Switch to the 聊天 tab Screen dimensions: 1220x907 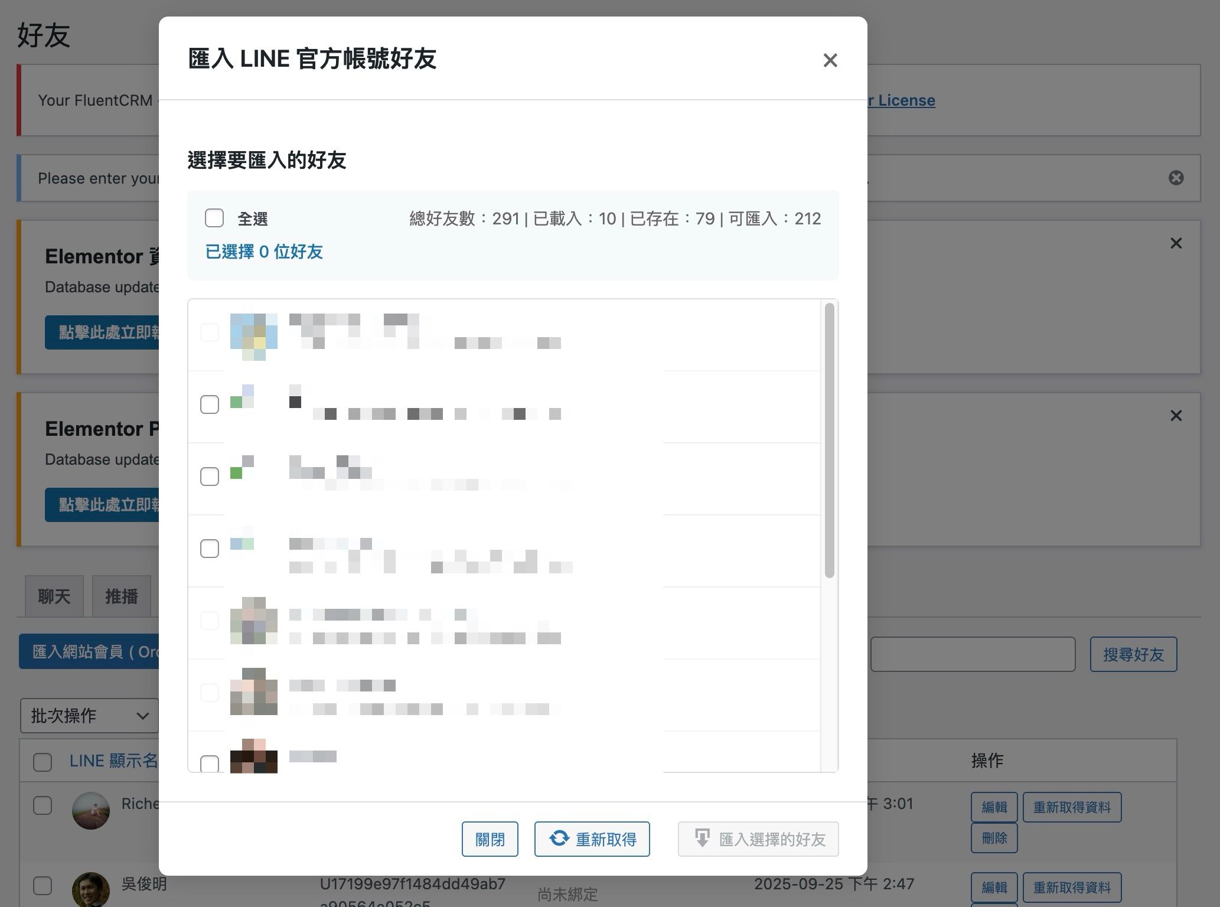tap(54, 596)
